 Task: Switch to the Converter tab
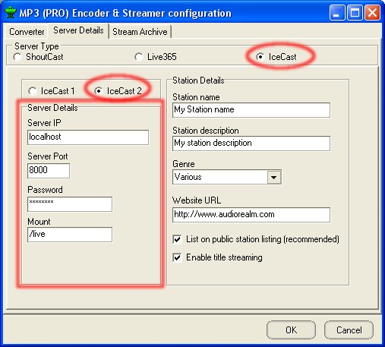27,32
